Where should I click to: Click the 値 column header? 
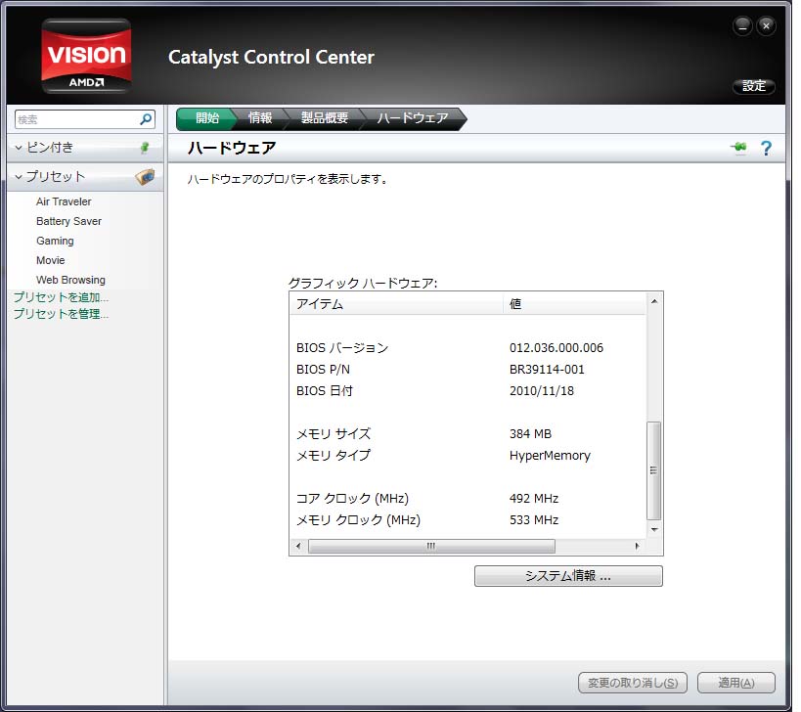[x=575, y=304]
